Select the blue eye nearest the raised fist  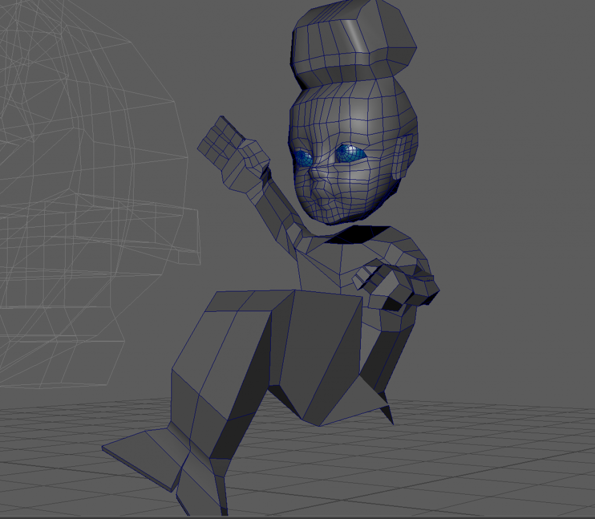(x=302, y=157)
